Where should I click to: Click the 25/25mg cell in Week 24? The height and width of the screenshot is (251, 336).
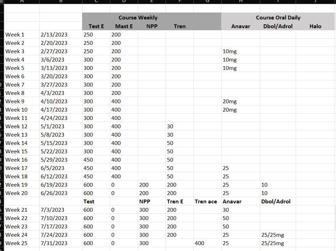[x=272, y=235]
